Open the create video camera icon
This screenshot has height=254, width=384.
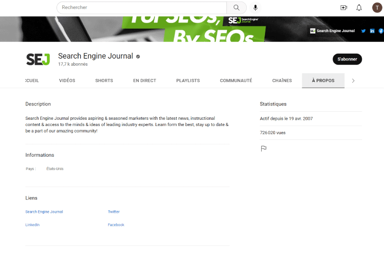(344, 8)
